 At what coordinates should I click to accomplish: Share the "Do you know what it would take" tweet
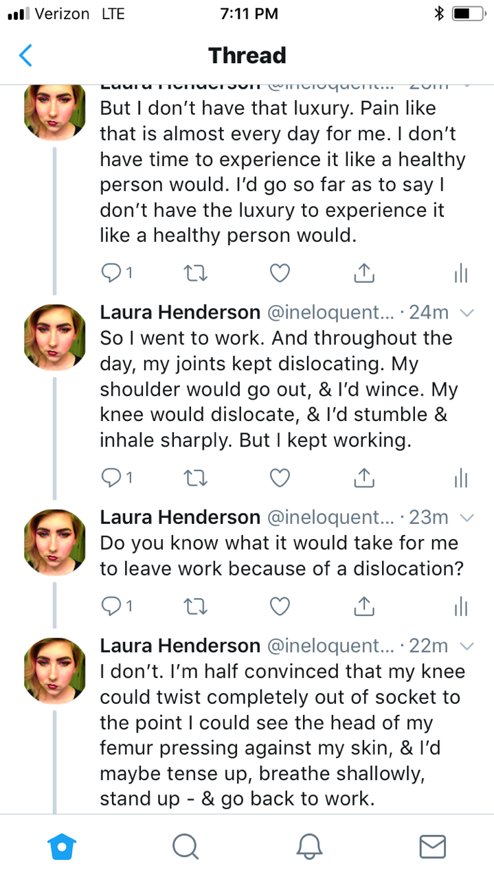click(363, 605)
